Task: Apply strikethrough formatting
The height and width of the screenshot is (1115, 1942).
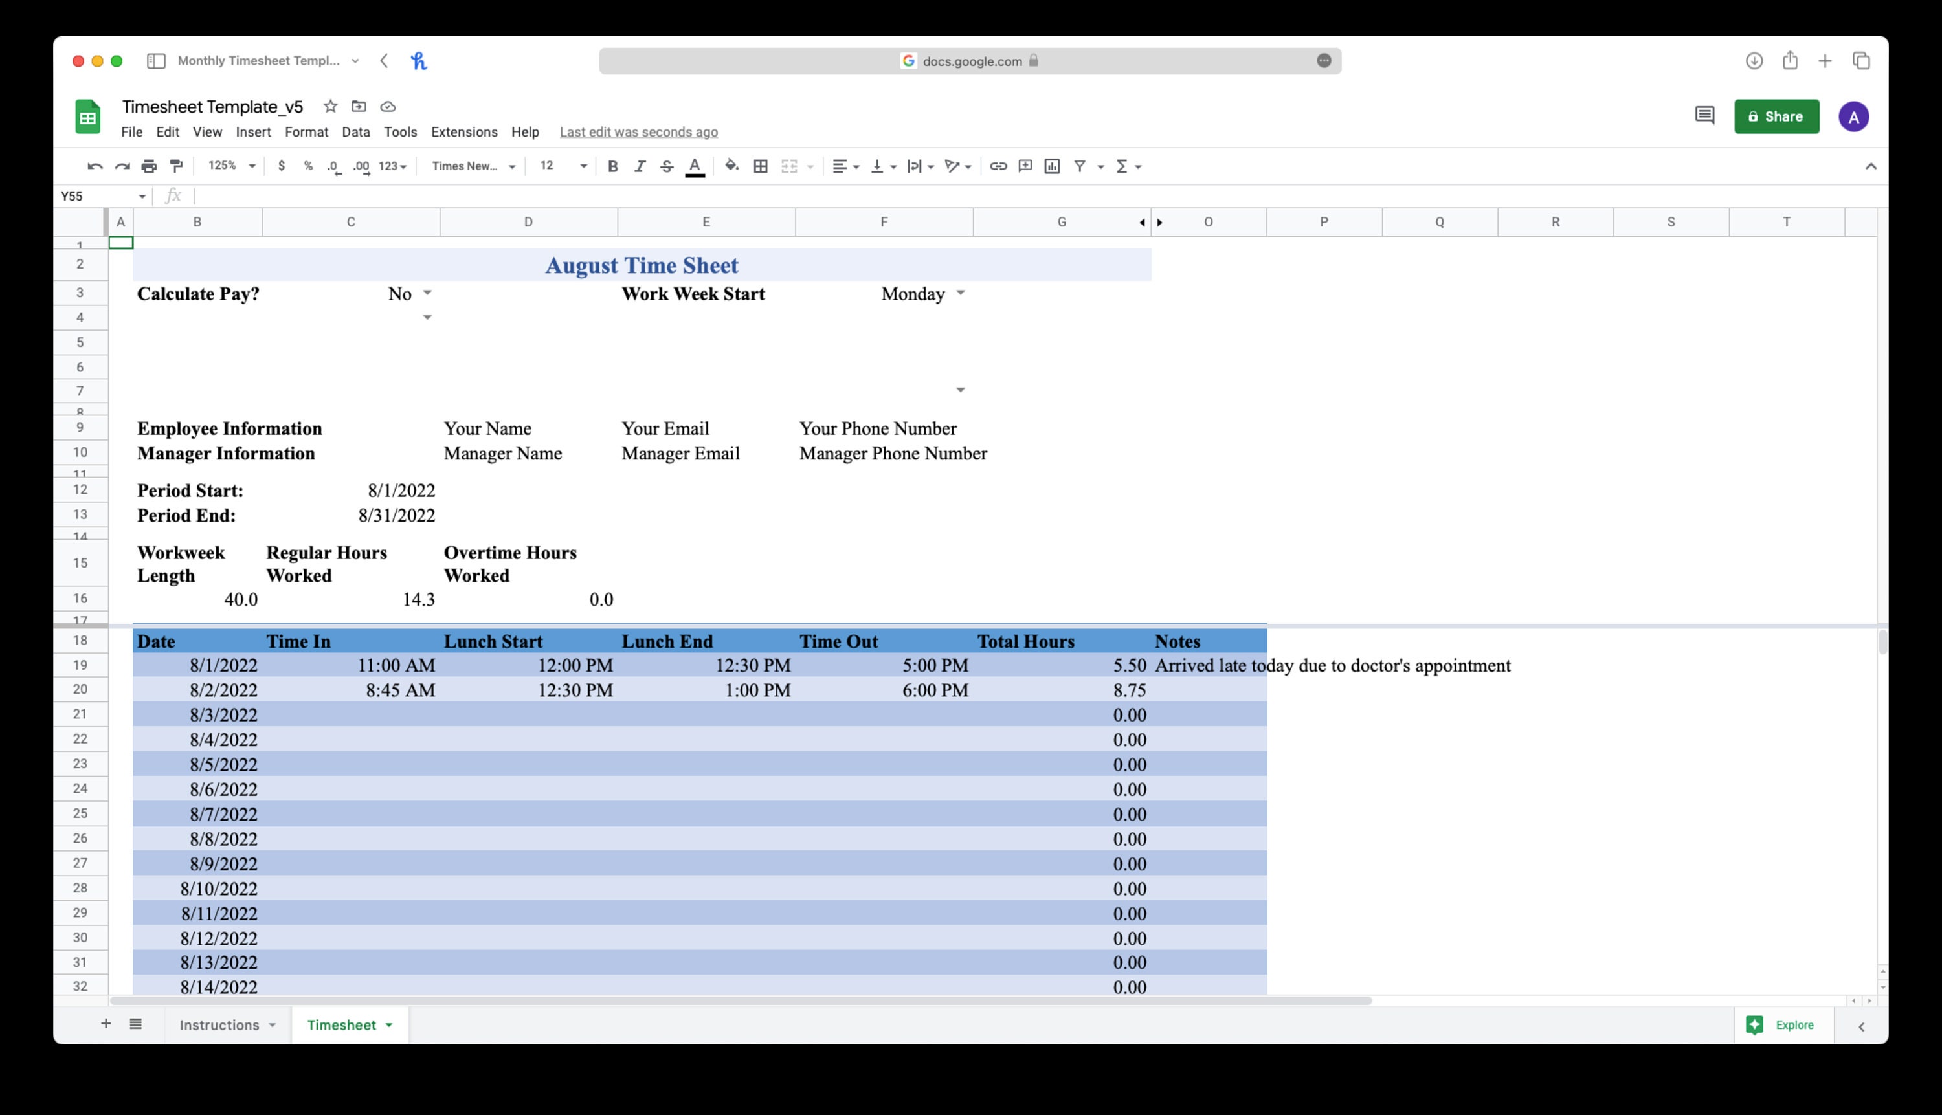Action: pos(665,166)
